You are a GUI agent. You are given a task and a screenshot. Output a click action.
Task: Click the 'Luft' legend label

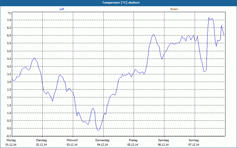(x=62, y=9)
